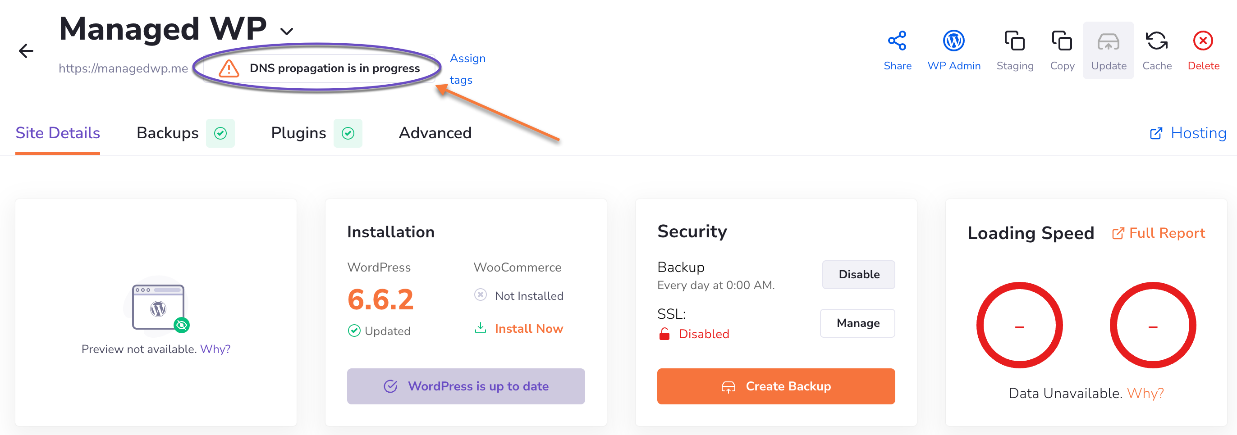Expand the Managed WP site dropdown
The height and width of the screenshot is (435, 1237).
pos(287,32)
